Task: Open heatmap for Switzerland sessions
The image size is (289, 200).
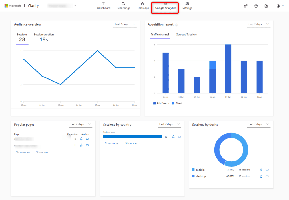Action: click(173, 137)
